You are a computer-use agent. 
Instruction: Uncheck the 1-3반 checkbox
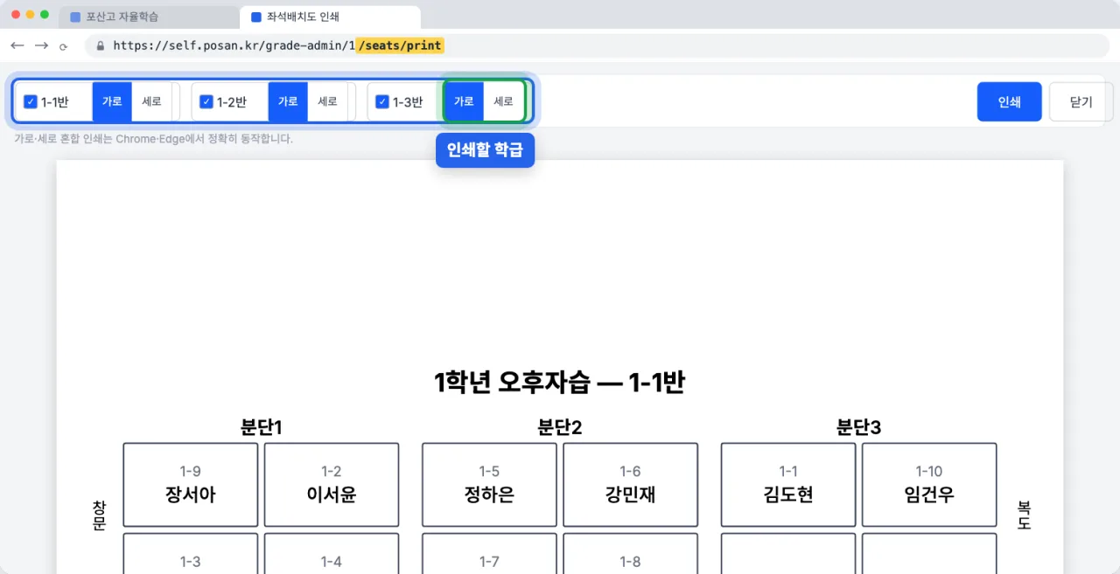[382, 102]
